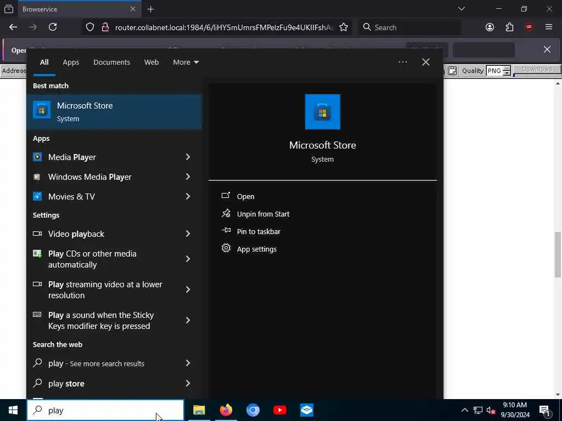Screen dimensions: 562x421
Task: Show hidden system tray icons
Action: (464, 410)
